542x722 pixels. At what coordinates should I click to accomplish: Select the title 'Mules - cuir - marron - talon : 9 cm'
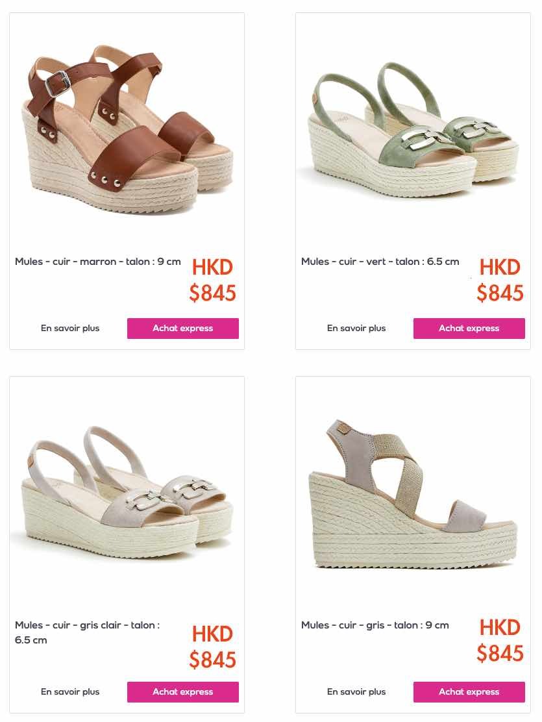pyautogui.click(x=97, y=262)
